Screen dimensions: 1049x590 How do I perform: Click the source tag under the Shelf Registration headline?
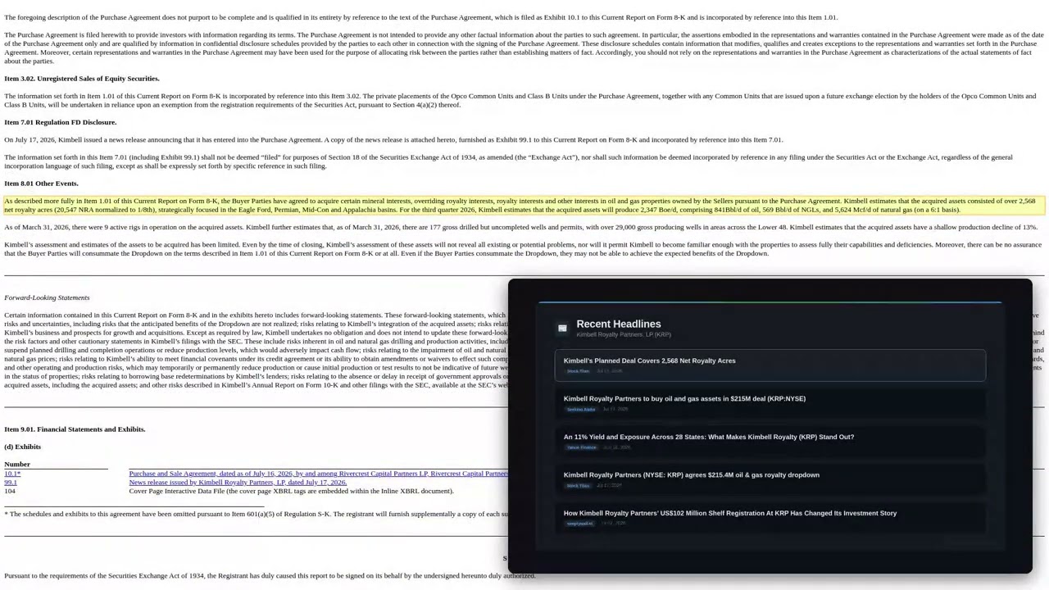click(x=580, y=524)
